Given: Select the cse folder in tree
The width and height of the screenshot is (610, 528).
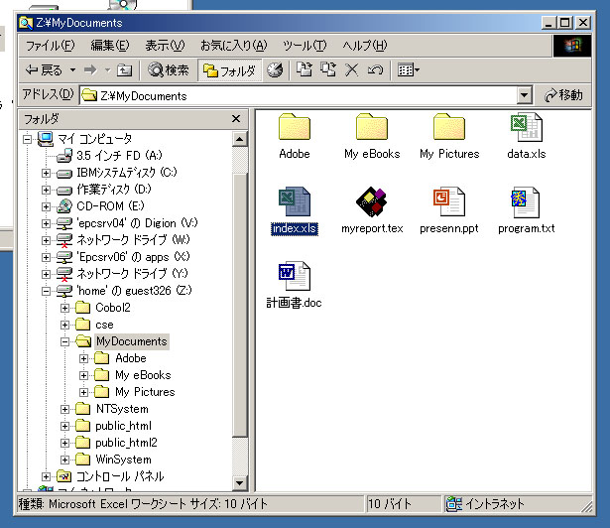Looking at the screenshot, I should coord(104,325).
